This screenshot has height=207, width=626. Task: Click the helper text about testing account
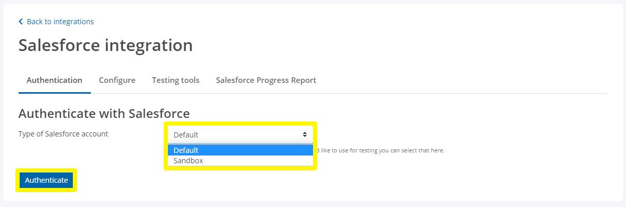[380, 150]
